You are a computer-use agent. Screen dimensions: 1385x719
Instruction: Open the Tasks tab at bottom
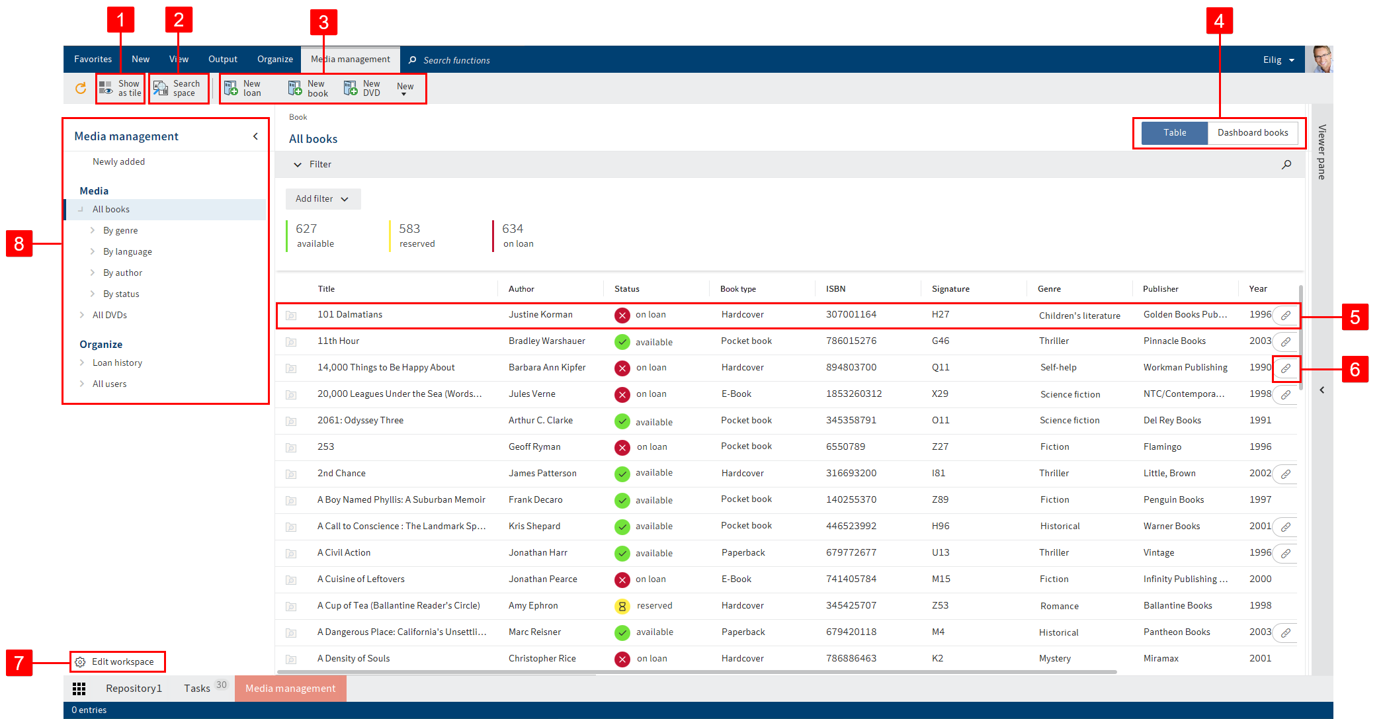pyautogui.click(x=197, y=689)
